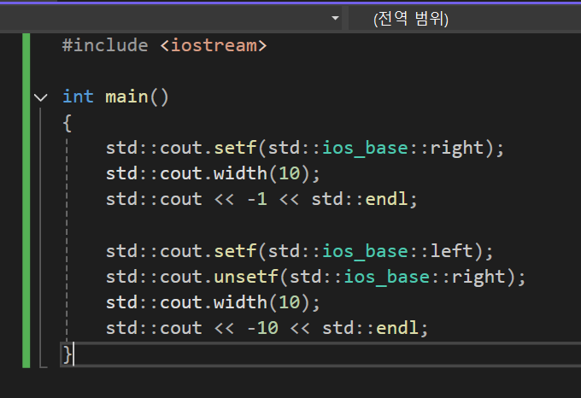Viewport: 581px width, 398px height.
Task: Click the line printing -10 with endl
Action: [267, 329]
